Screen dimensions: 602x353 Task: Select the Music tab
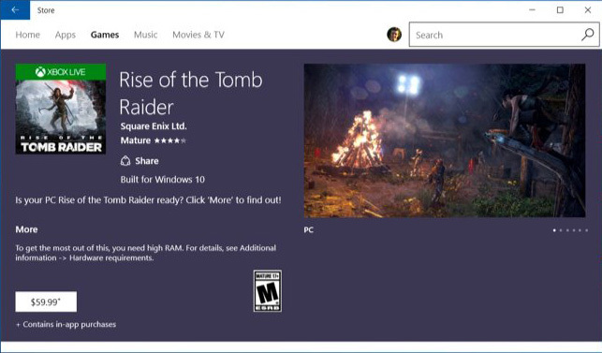[x=145, y=35]
